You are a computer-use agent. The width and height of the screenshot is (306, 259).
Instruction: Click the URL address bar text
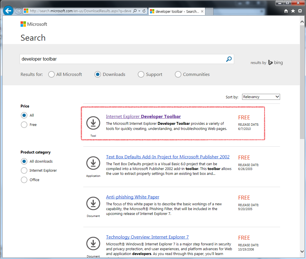click(x=80, y=11)
